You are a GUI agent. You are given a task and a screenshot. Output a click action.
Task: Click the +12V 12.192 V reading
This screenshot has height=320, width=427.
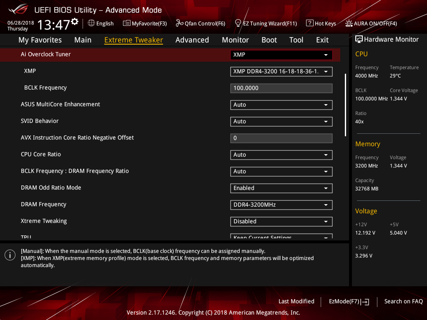pos(365,233)
